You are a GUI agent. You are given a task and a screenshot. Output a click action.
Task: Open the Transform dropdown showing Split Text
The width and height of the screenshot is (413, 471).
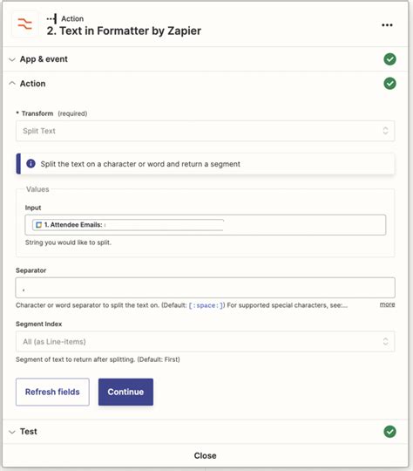click(x=205, y=131)
